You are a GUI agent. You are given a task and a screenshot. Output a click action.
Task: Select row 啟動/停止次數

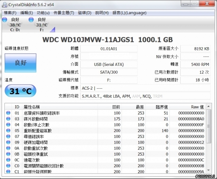105,125
